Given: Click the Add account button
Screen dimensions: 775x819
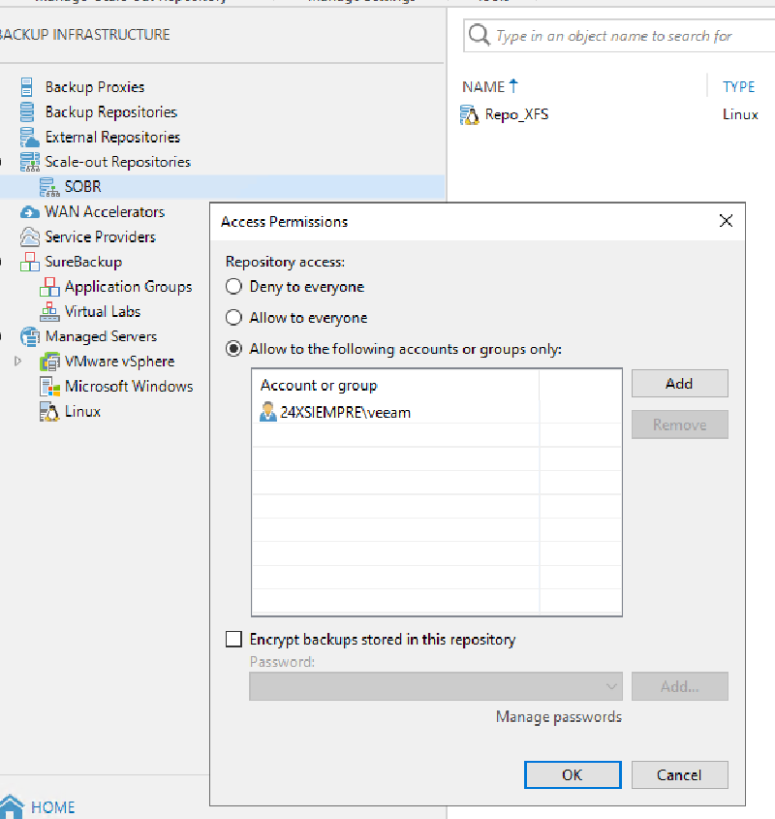Looking at the screenshot, I should [679, 384].
